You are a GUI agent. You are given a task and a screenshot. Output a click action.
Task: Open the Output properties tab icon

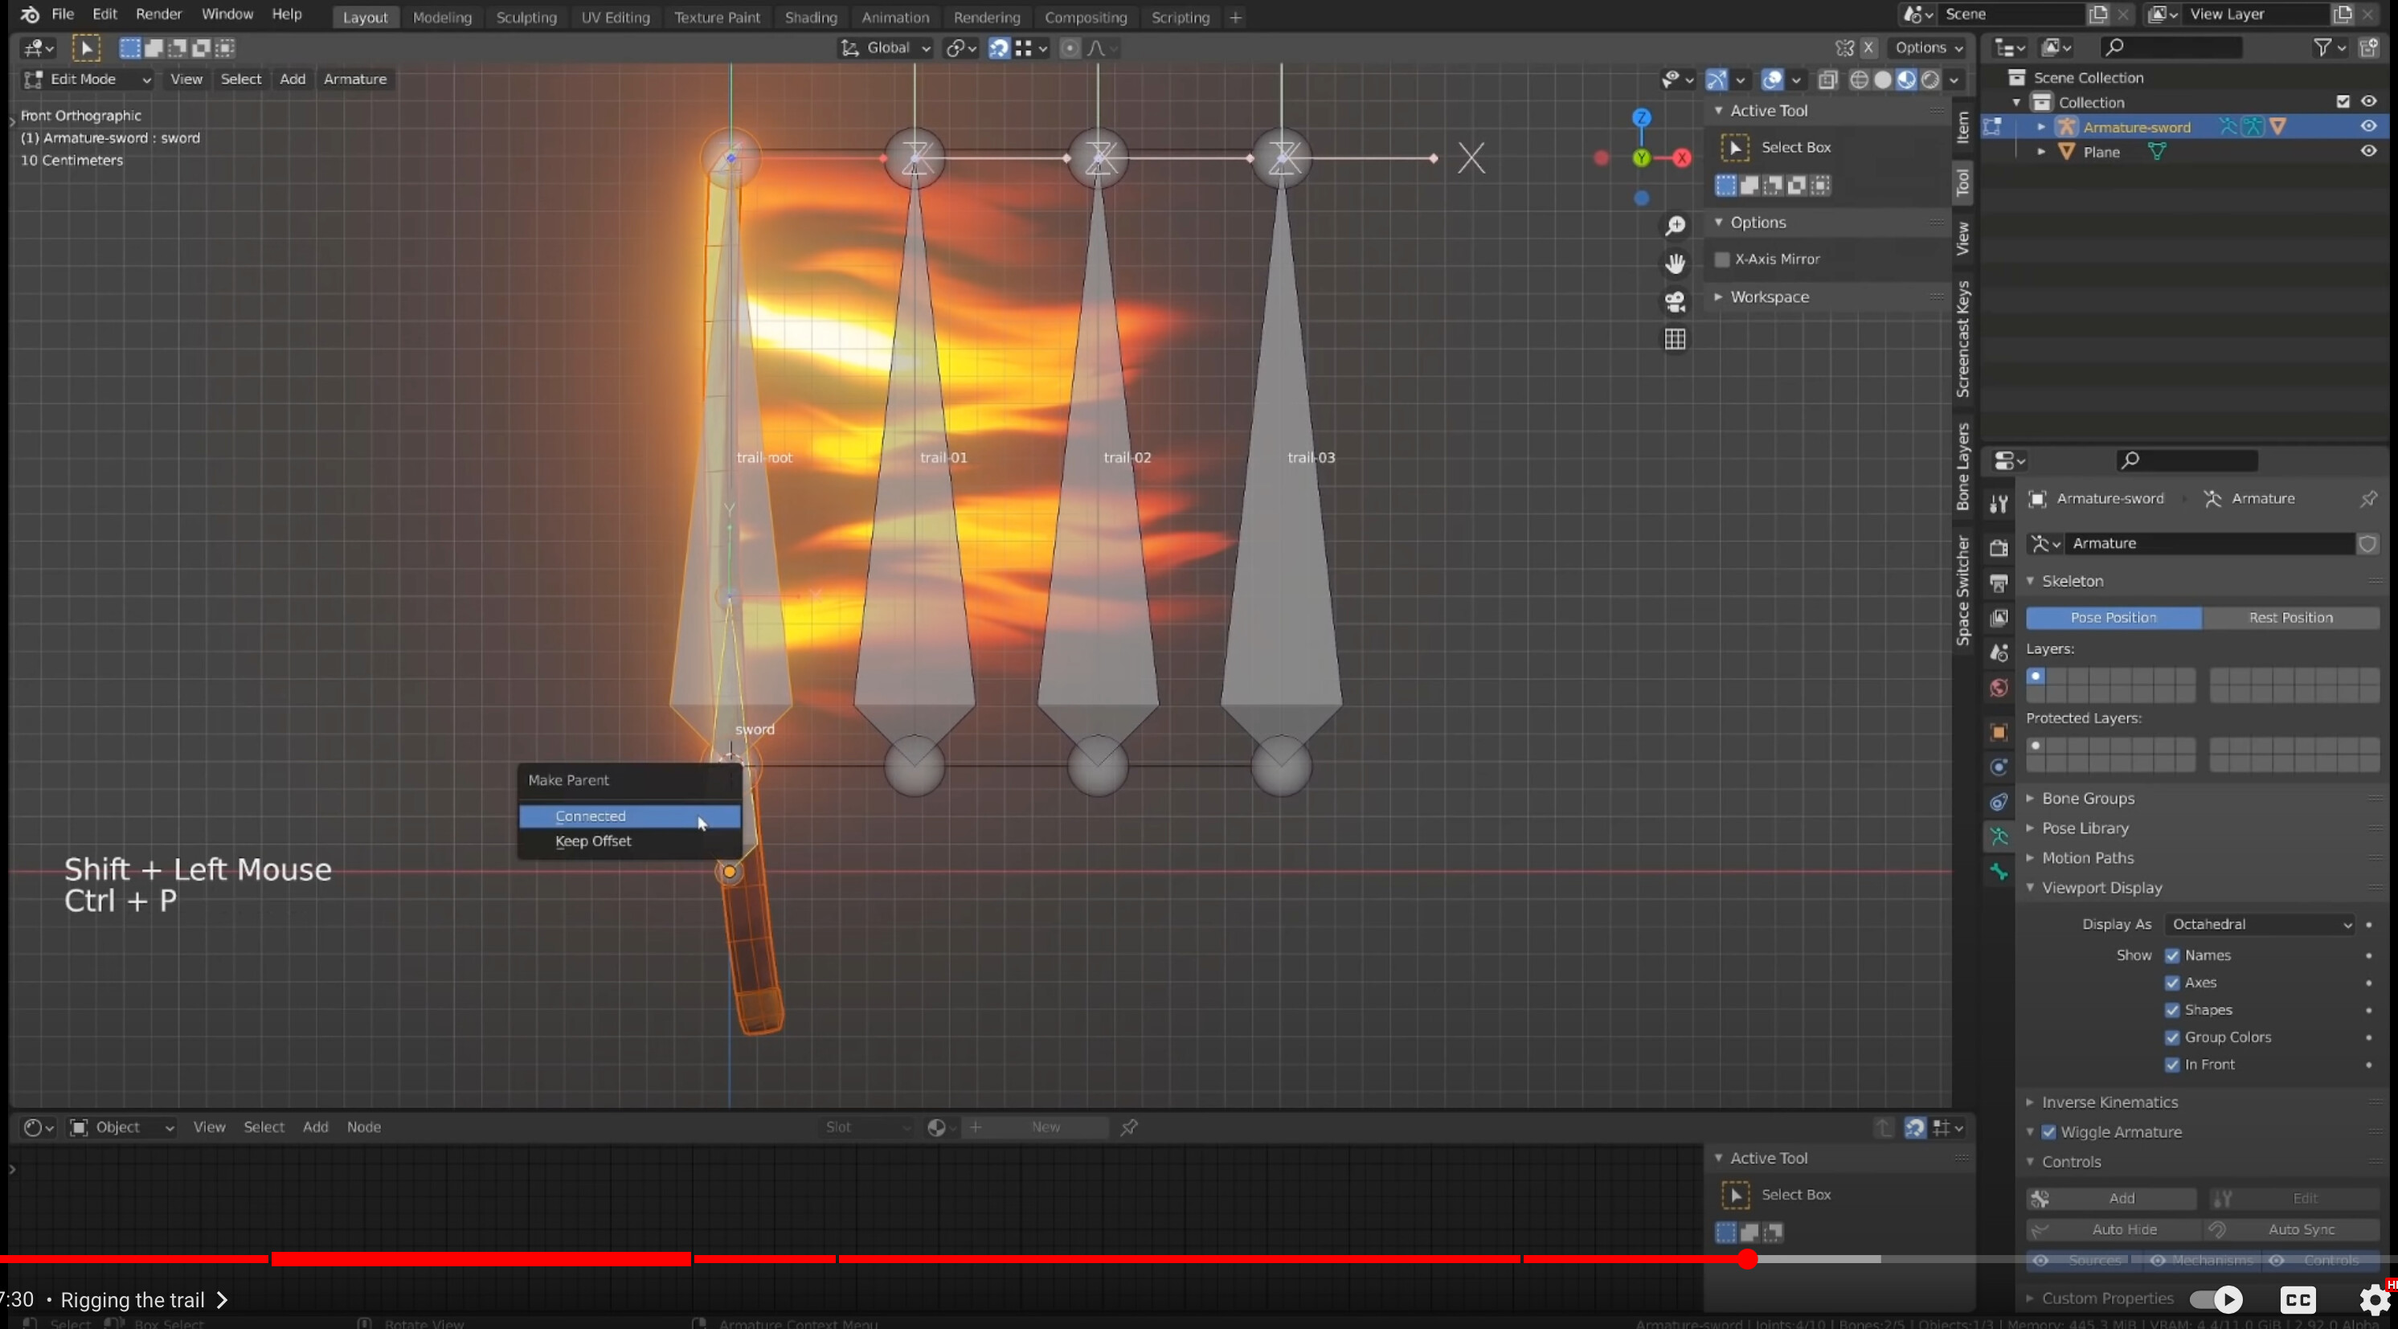[1999, 583]
